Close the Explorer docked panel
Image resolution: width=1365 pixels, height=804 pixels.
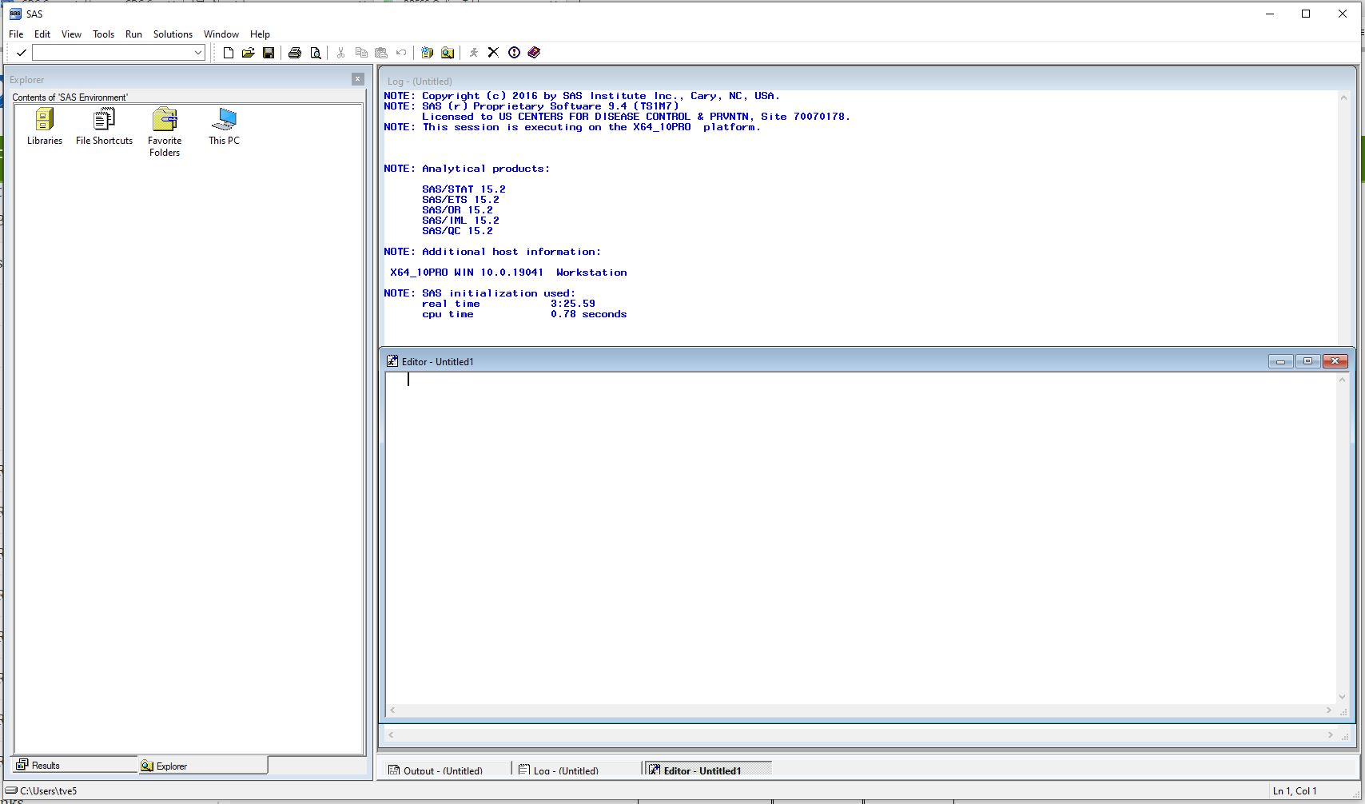coord(358,79)
